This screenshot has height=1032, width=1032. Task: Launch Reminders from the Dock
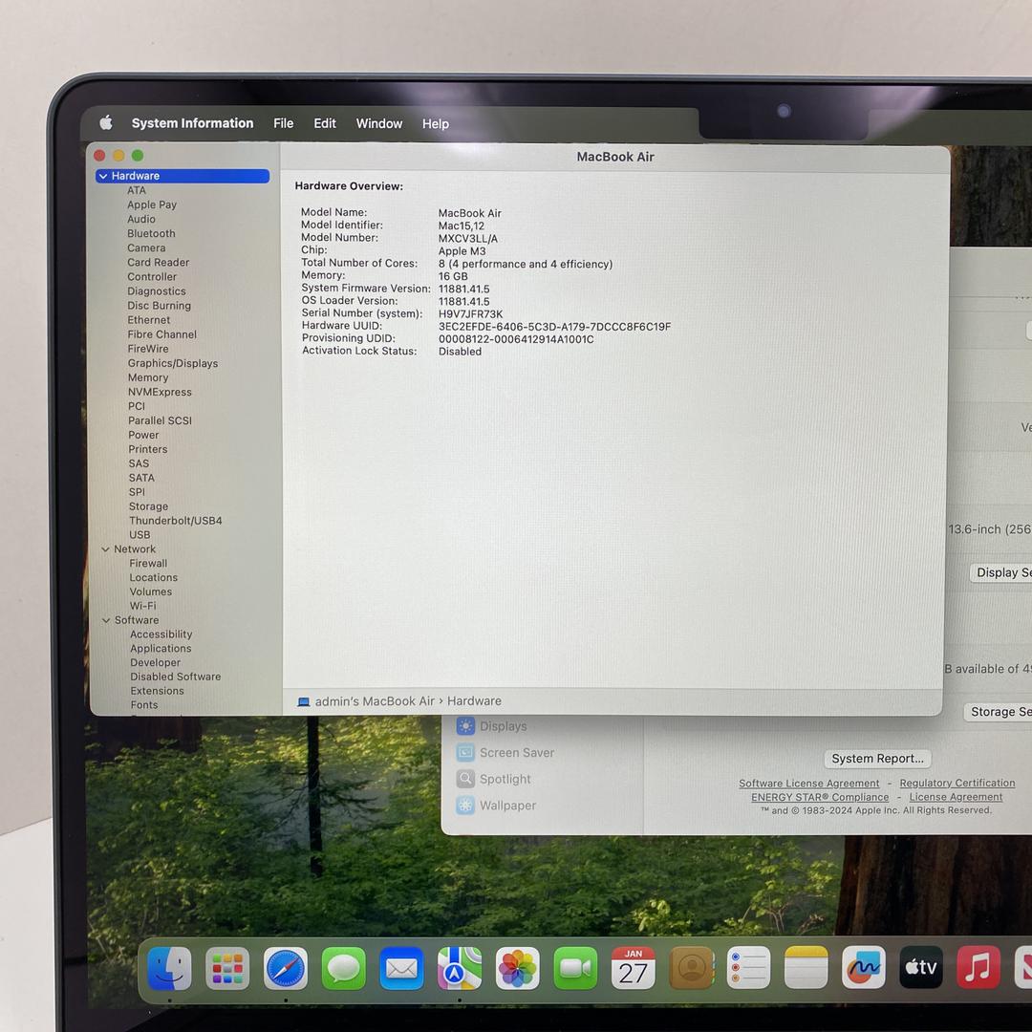click(x=749, y=968)
